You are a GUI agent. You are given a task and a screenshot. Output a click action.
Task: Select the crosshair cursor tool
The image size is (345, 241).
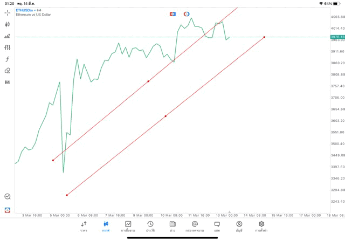coord(8,12)
